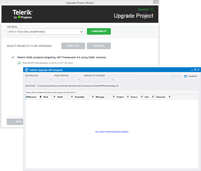Filter the Project column

(128, 97)
